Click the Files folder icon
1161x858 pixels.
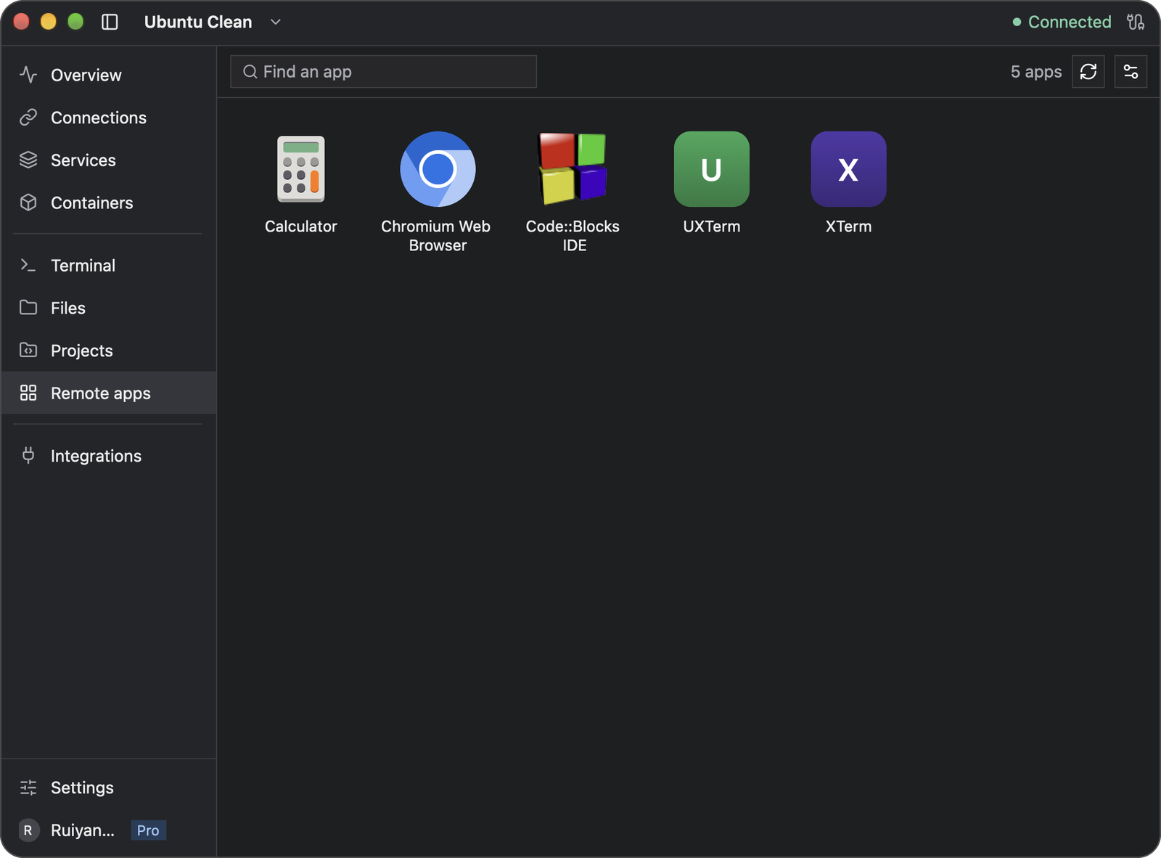coord(28,308)
